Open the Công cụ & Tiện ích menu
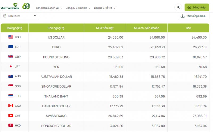 pyautogui.click(x=78, y=8)
